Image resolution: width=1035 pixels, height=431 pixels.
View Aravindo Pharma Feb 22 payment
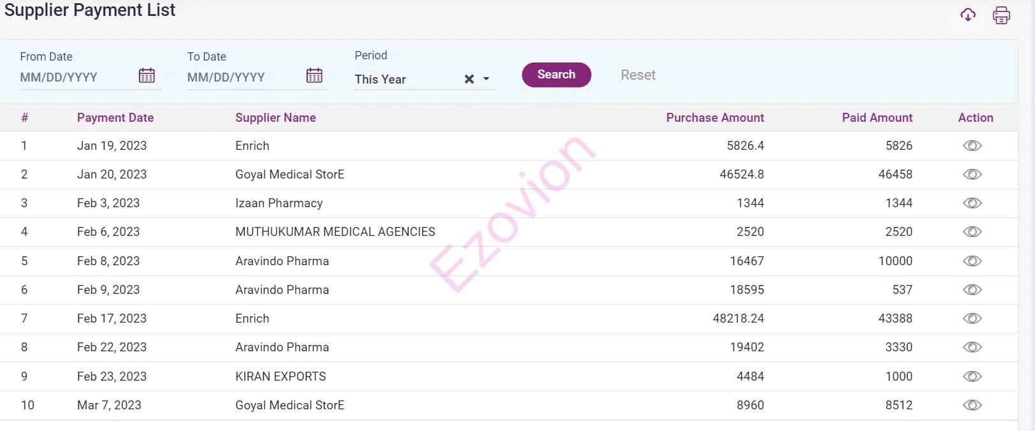(972, 347)
